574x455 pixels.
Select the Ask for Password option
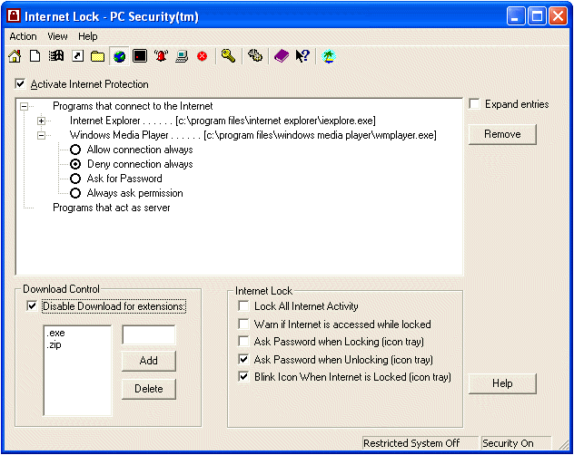click(75, 179)
